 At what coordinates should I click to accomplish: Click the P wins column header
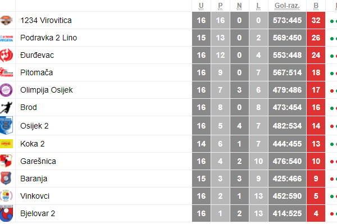point(220,6)
